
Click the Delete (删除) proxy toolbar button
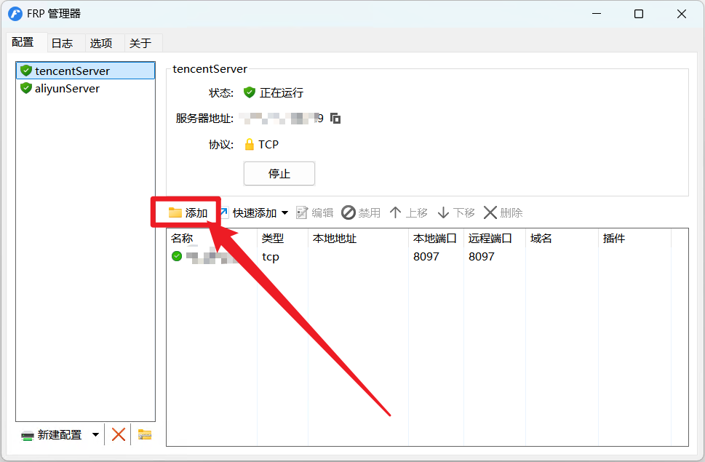(x=503, y=212)
